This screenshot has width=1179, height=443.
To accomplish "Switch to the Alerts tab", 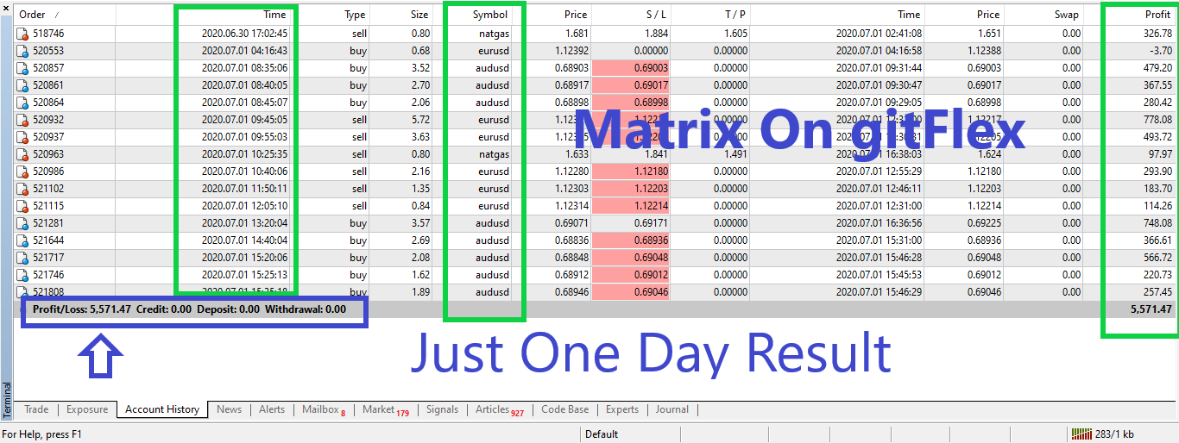I will coord(272,409).
